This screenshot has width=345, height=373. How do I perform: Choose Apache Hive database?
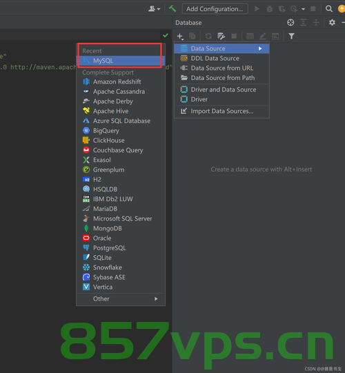[121, 111]
